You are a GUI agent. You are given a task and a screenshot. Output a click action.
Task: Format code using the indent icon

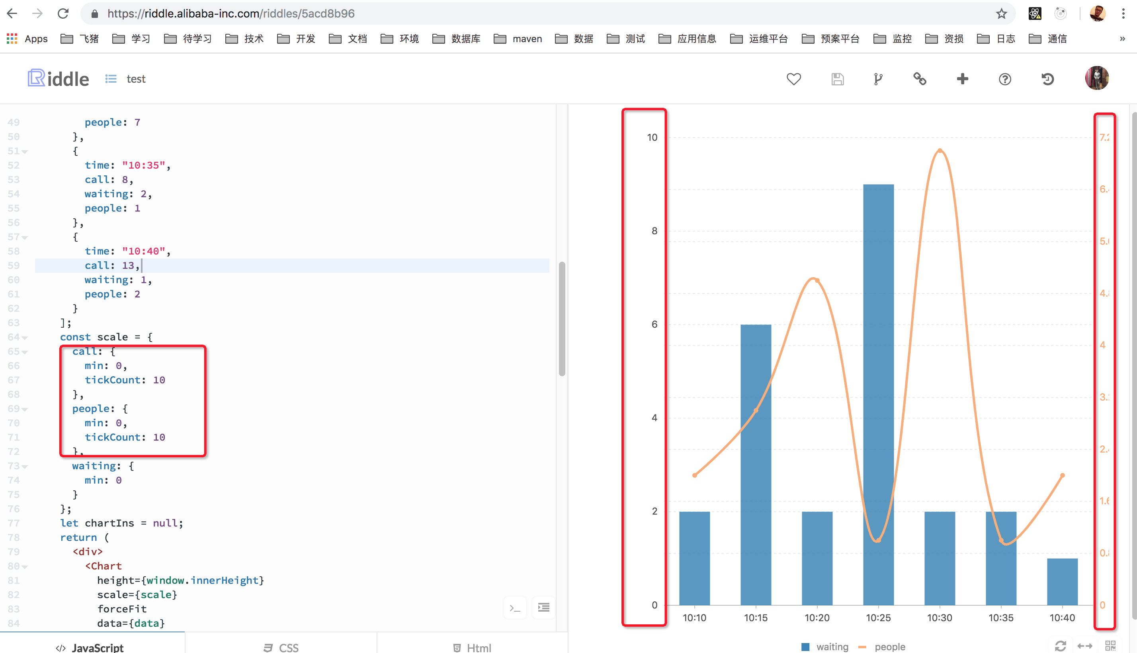point(543,608)
